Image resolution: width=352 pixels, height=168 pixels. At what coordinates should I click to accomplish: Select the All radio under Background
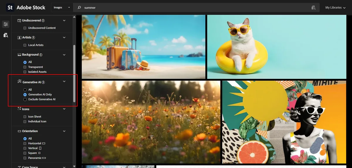[x=25, y=62]
